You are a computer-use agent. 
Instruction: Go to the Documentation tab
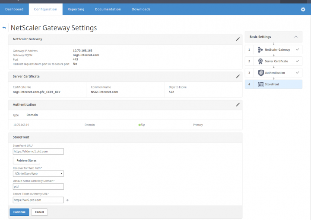(108, 9)
